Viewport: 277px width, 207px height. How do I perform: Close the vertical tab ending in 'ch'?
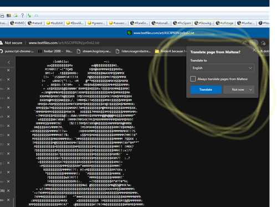point(8,116)
